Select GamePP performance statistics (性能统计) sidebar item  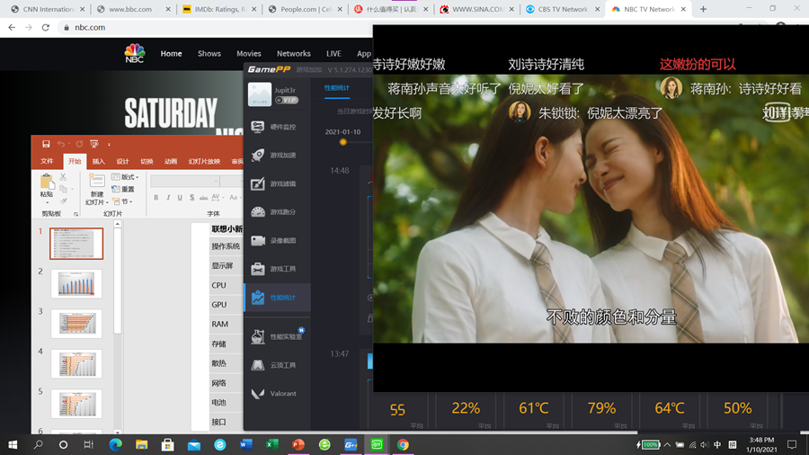(x=277, y=298)
